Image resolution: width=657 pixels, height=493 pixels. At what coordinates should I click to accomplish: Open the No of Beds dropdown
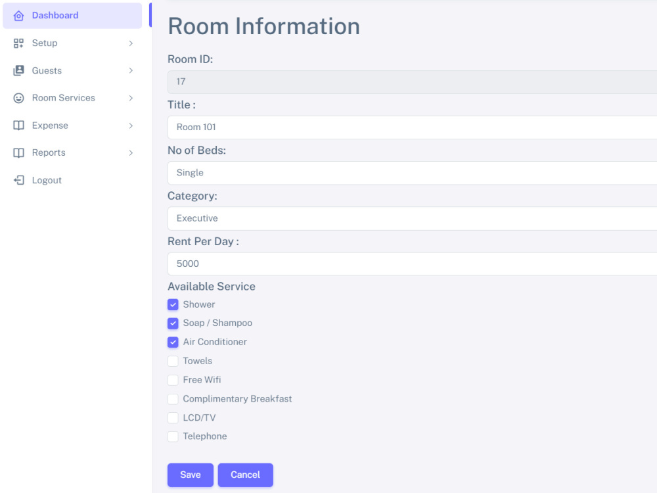(413, 173)
